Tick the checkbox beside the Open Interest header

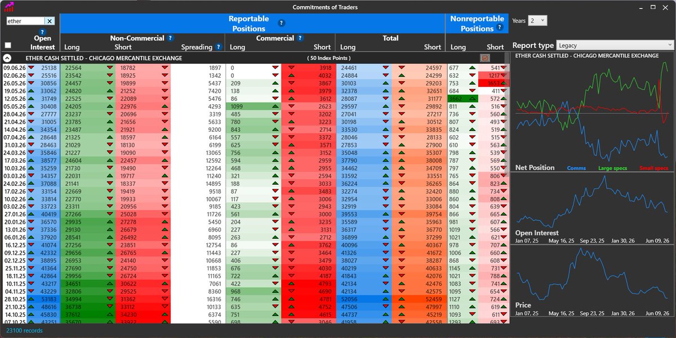pyautogui.click(x=8, y=45)
